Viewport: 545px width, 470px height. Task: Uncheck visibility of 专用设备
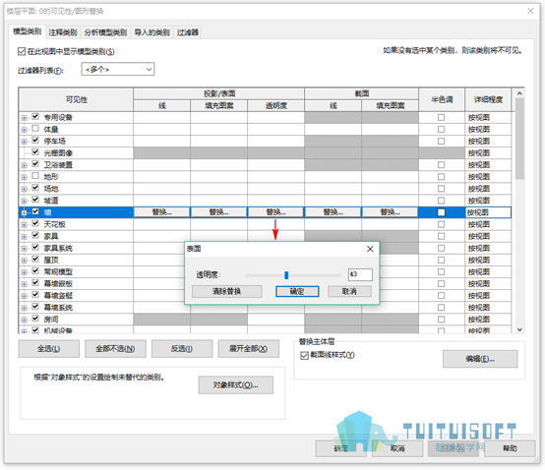pyautogui.click(x=35, y=116)
